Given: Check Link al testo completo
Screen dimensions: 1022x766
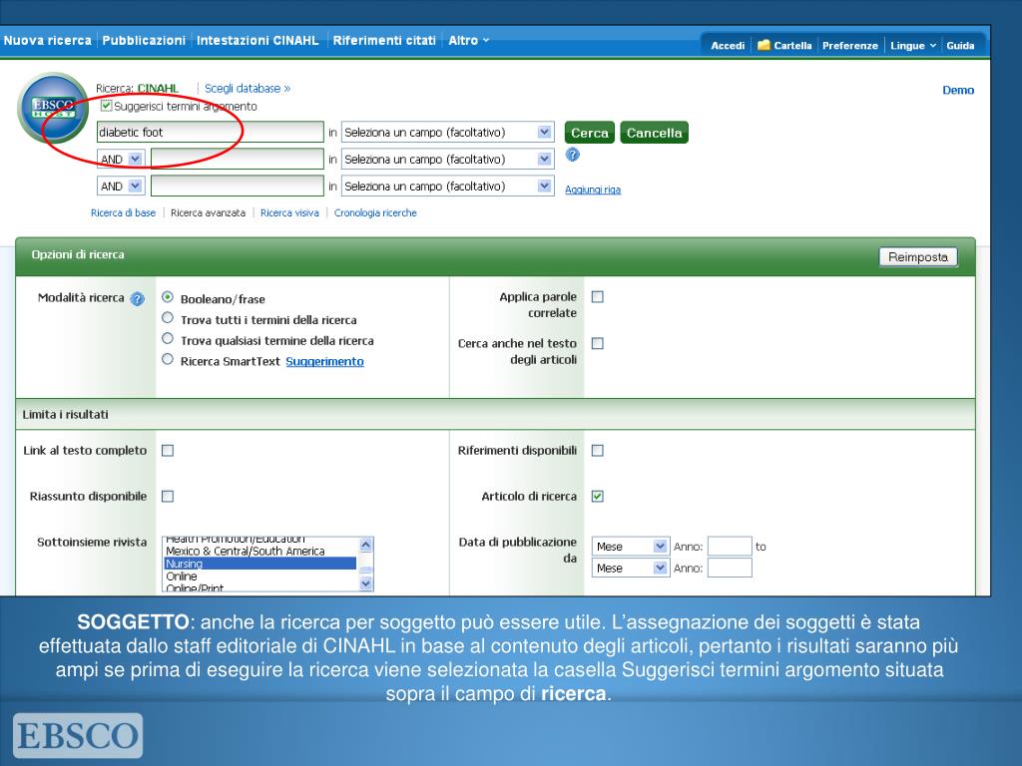Looking at the screenshot, I should pyautogui.click(x=168, y=451).
